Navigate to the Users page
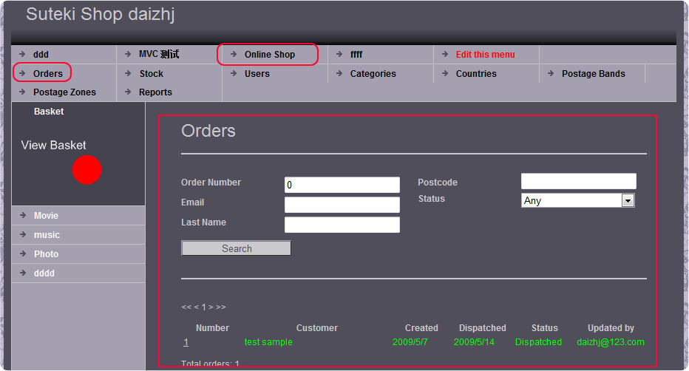 pyautogui.click(x=257, y=73)
